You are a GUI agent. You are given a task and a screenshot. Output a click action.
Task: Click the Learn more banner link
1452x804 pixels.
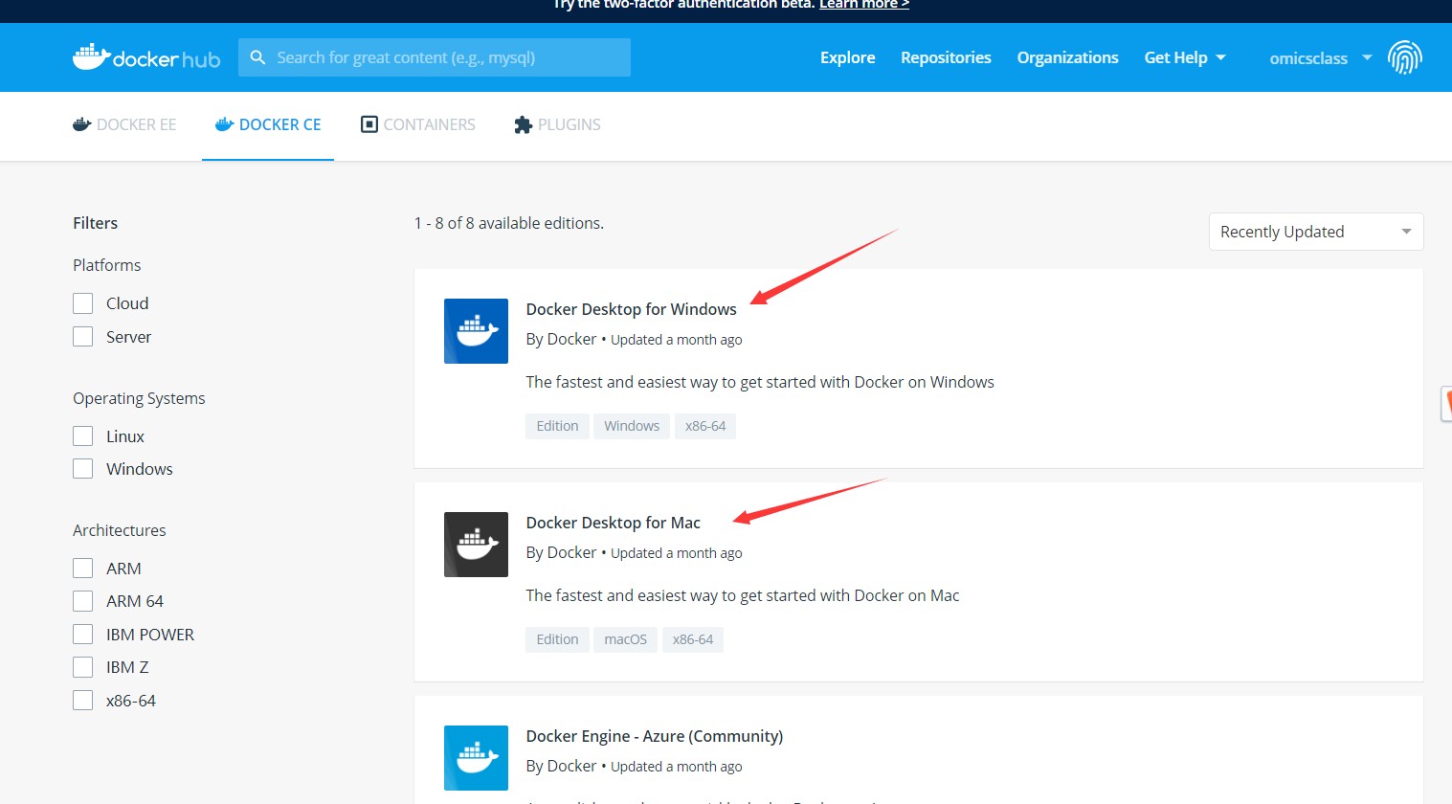tap(864, 5)
